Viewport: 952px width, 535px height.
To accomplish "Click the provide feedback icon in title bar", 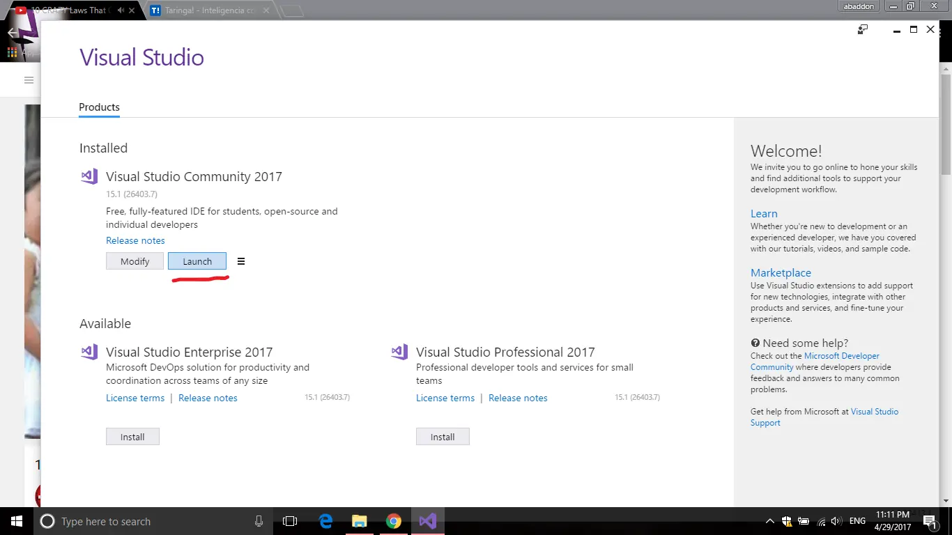I will pyautogui.click(x=863, y=30).
